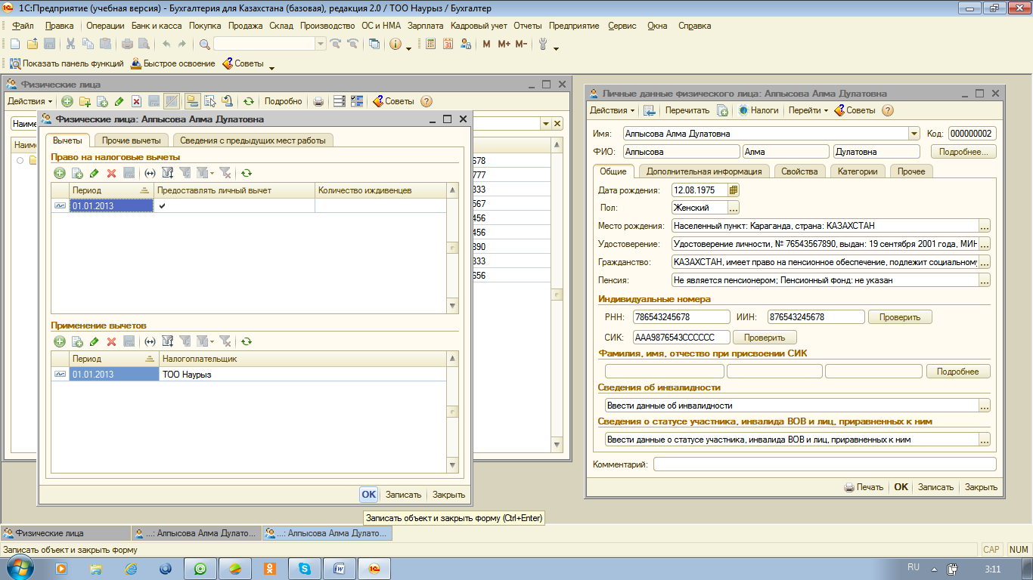Image resolution: width=1033 pixels, height=580 pixels.
Task: Click OK in Физические лица deductions form
Action: [368, 495]
